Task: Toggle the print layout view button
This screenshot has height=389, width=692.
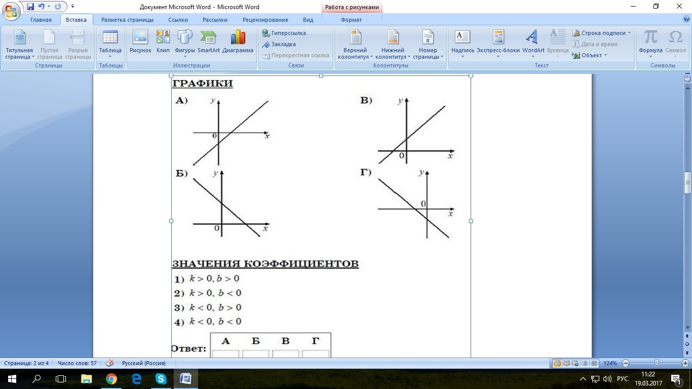Action: 557,363
